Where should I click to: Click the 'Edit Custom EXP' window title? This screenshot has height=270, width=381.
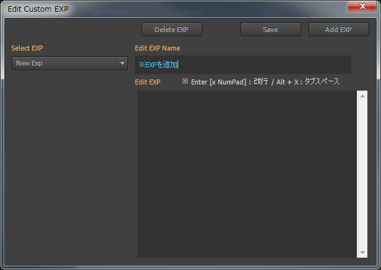38,9
